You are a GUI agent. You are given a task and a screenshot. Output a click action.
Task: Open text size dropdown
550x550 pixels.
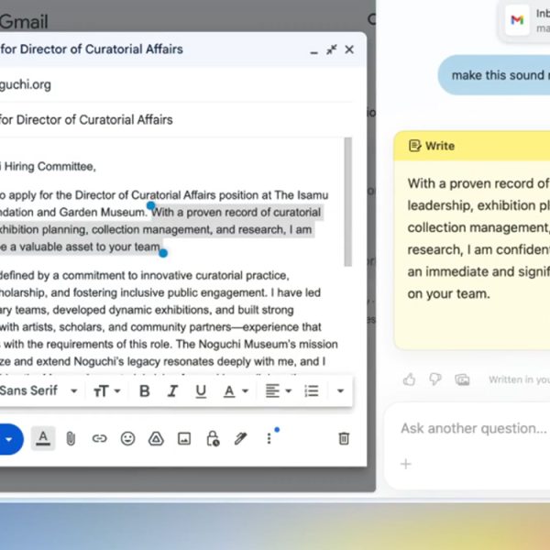pyautogui.click(x=106, y=390)
